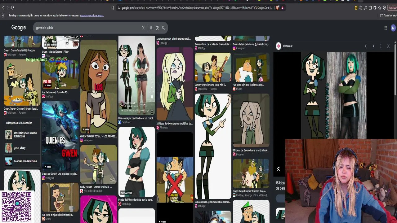Image resolution: width=397 pixels, height=223 pixels.
Task: Open Gwen y Trent Drama Total Wiki image
Action: 213,67
